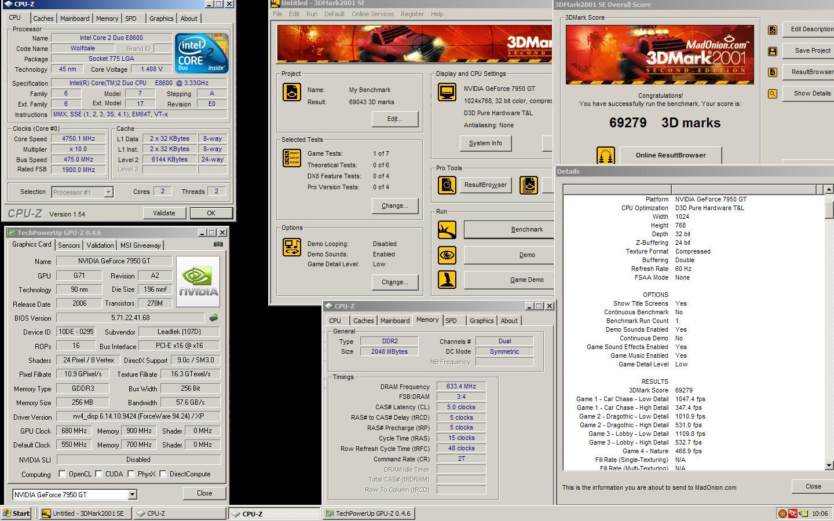The image size is (834, 521).
Task: Click the Details scrollbar down arrow
Action: (x=829, y=465)
